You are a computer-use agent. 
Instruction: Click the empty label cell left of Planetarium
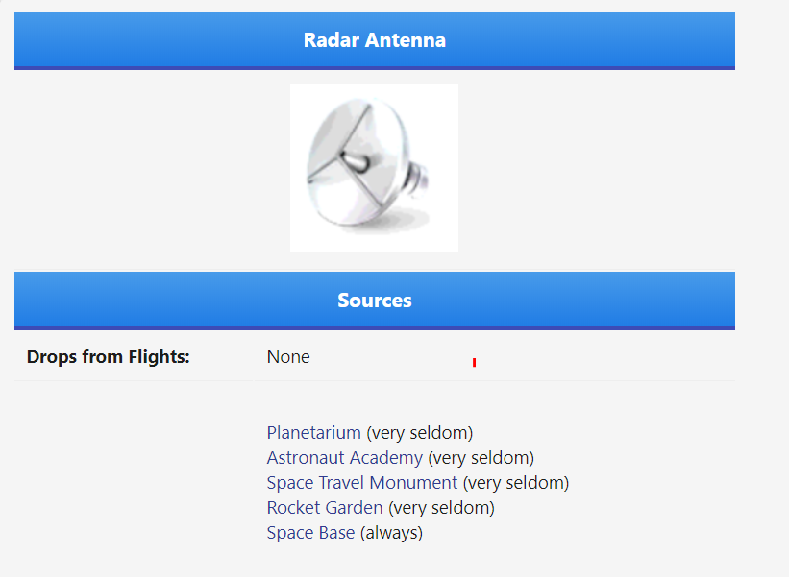tap(134, 483)
